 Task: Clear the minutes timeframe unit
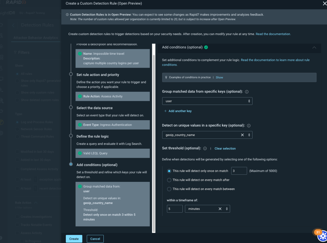coord(220,209)
